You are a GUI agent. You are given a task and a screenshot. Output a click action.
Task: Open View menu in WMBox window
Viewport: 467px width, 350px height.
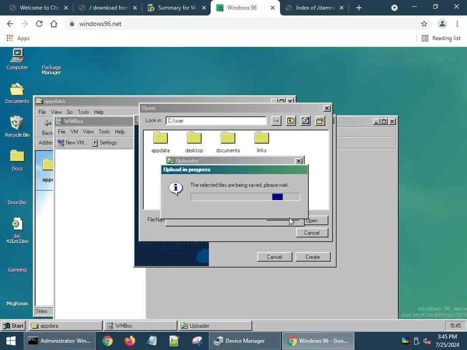point(88,132)
